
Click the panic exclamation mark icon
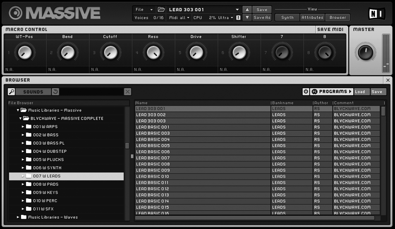(x=238, y=18)
